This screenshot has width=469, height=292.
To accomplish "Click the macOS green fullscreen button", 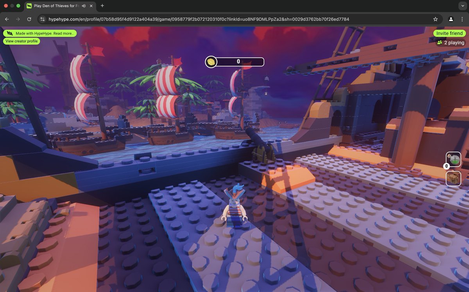I will (x=18, y=6).
